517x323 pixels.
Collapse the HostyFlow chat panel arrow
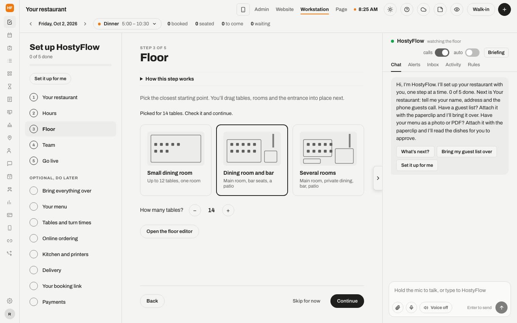pyautogui.click(x=378, y=178)
